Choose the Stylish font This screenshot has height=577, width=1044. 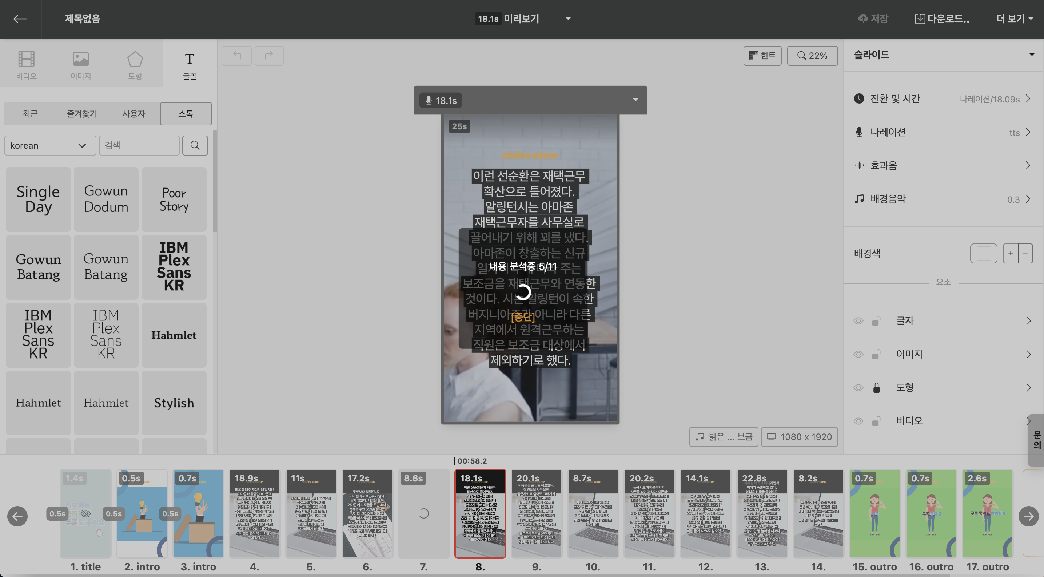(174, 403)
